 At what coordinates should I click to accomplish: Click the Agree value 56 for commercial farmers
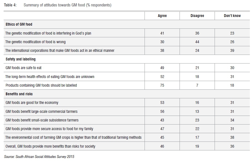pos(162,111)
